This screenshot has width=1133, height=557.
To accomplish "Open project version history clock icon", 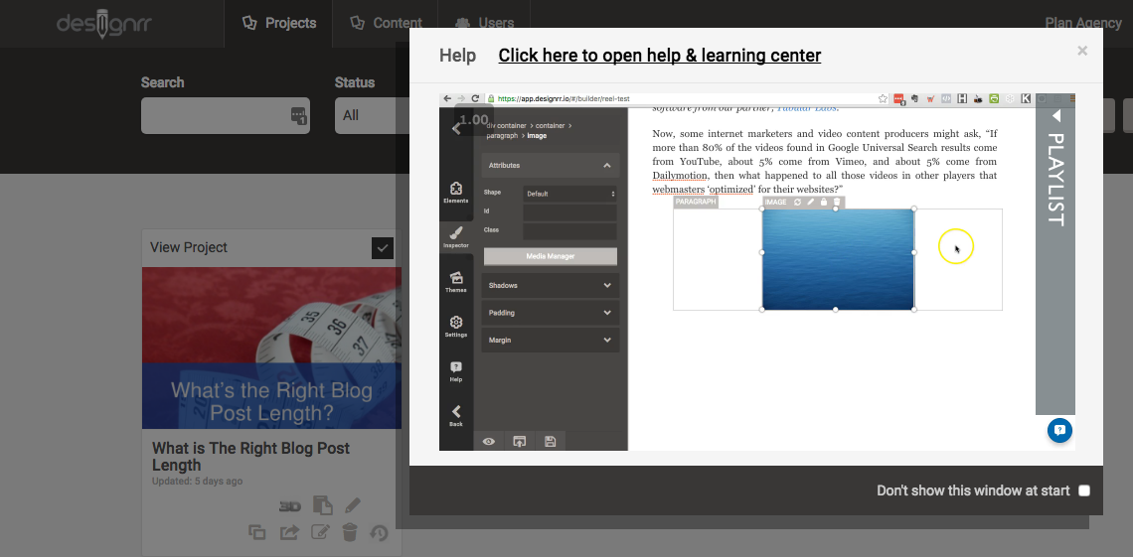I will (379, 532).
